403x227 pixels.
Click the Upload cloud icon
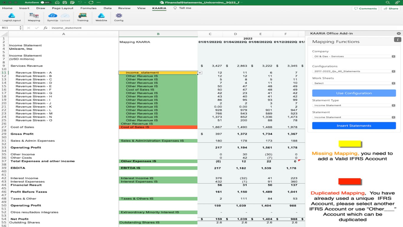pos(65,17)
